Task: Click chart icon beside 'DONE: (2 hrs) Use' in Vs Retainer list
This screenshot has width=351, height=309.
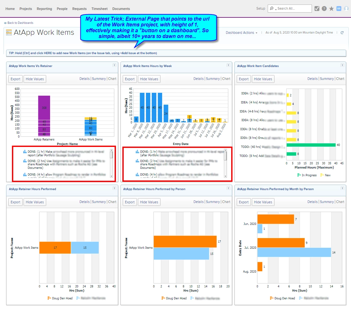Action: [25, 161]
